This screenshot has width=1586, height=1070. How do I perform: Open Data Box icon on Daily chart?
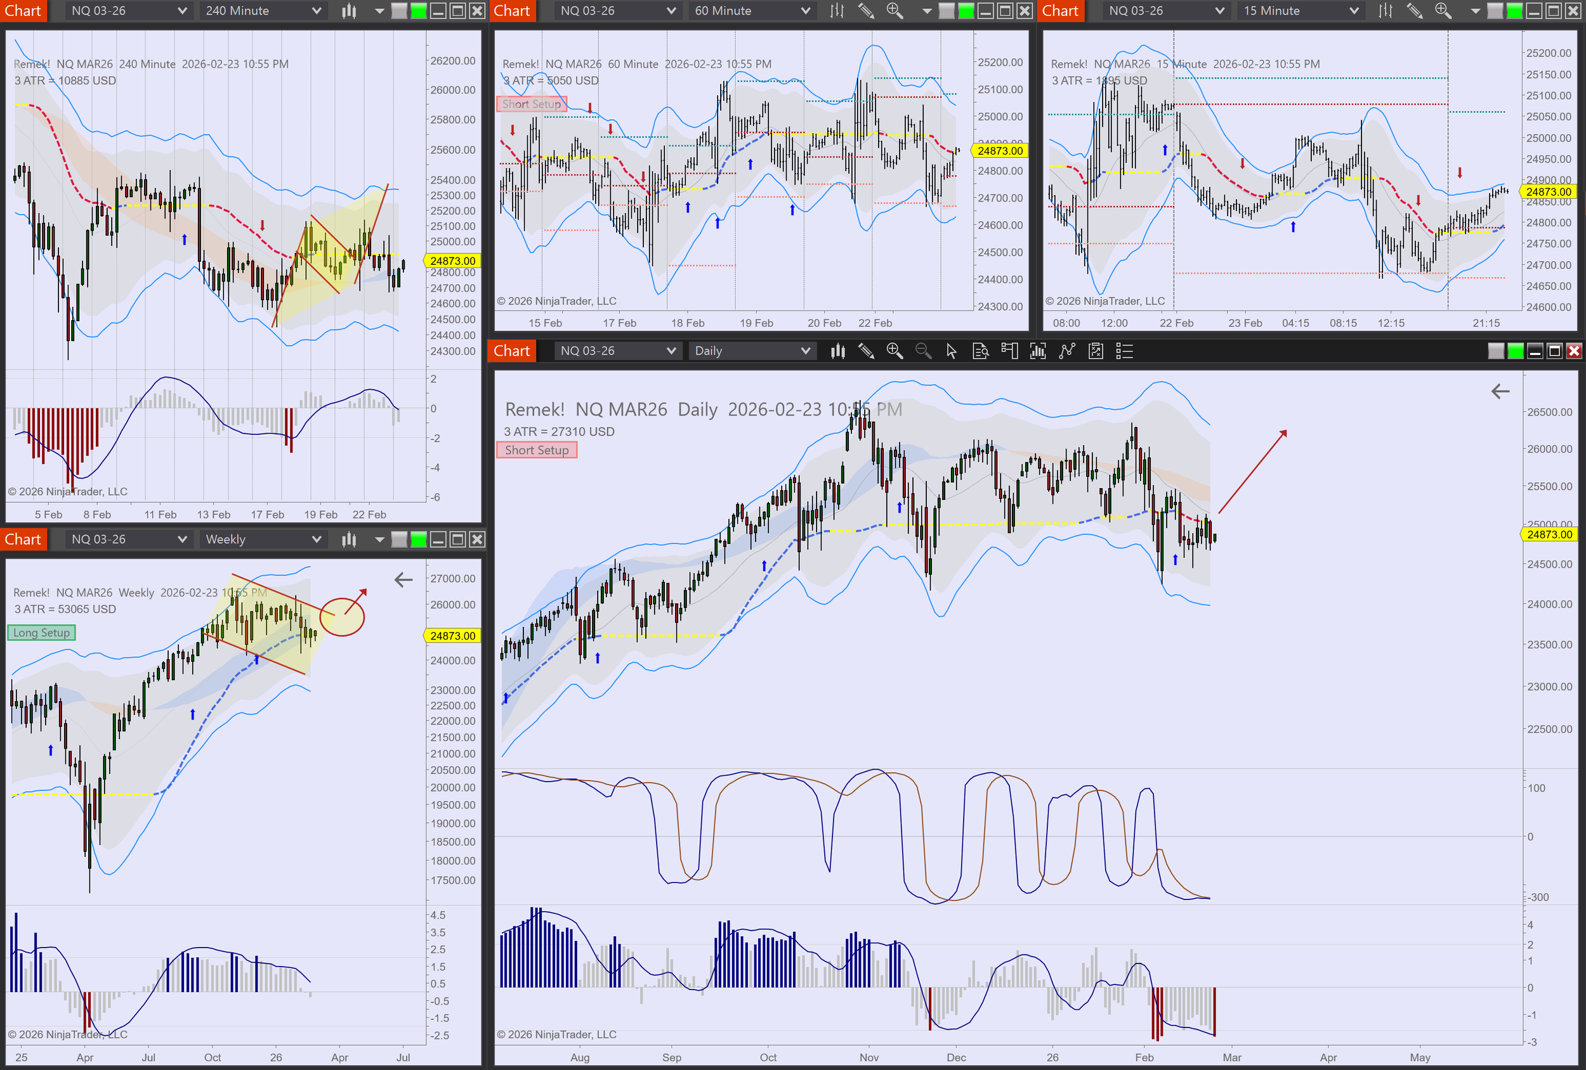(980, 351)
